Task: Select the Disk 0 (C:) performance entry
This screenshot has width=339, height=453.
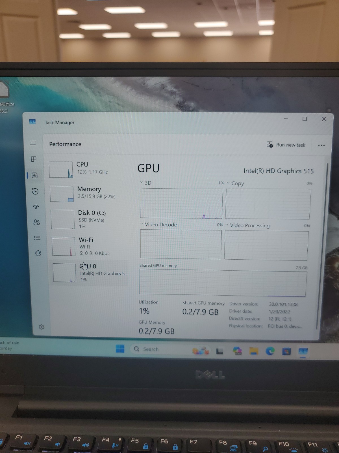Action: click(89, 219)
